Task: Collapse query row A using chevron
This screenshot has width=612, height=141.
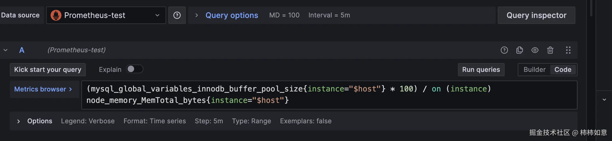Action: 5,50
